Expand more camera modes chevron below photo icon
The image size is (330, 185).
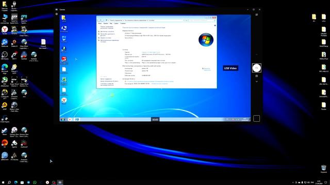point(257,81)
